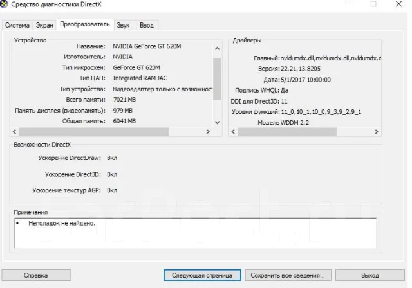
Task: Select feature levels 11_0,10_1 text
Action: click(321, 112)
